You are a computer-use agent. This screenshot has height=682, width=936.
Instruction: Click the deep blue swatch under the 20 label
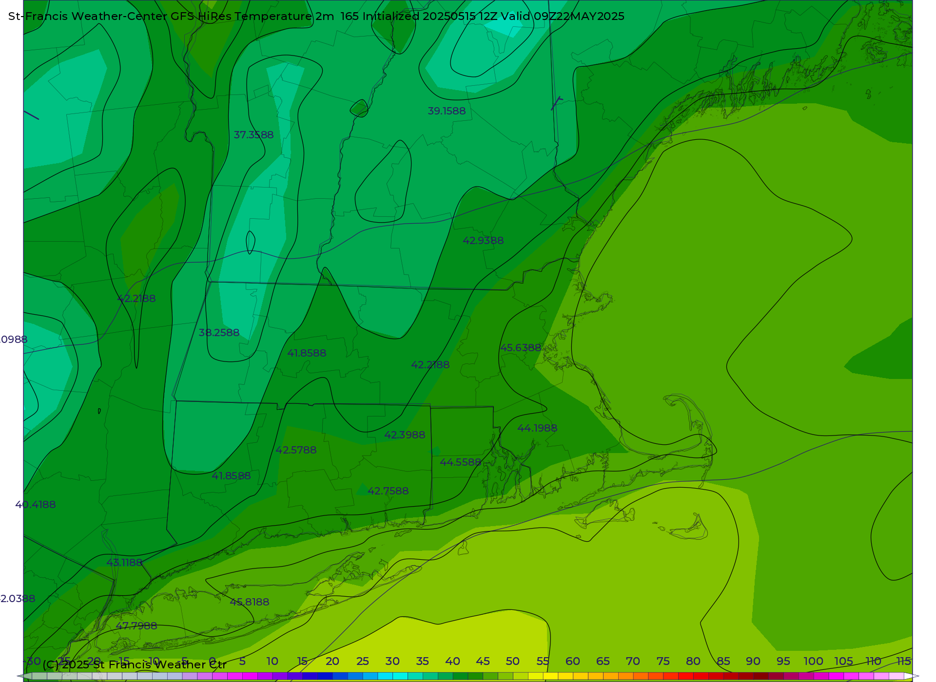tap(325, 676)
